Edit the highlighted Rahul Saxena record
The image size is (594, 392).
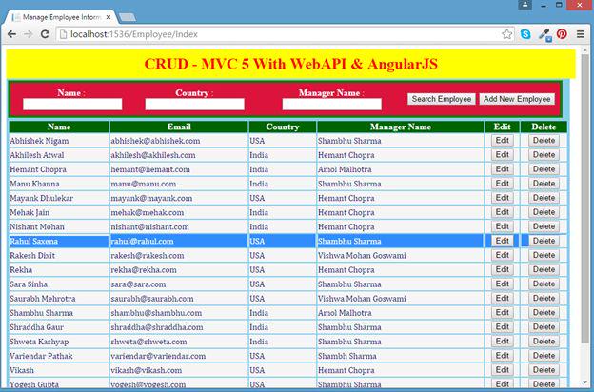click(503, 241)
